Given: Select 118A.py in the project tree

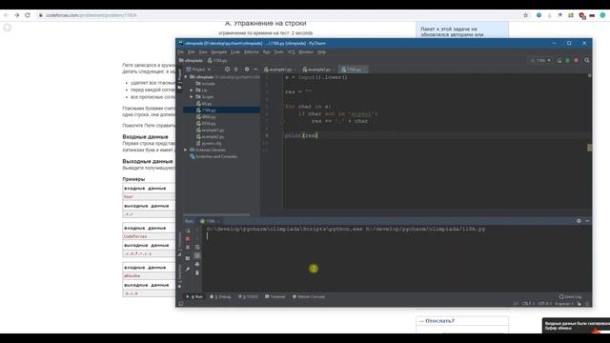Looking at the screenshot, I should click(206, 111).
